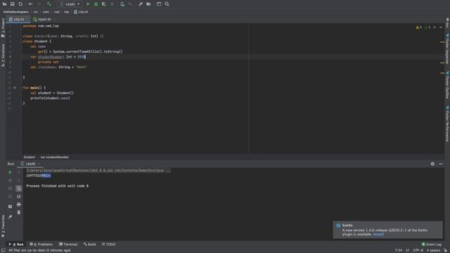Open the TODO tool window bottom tab

point(108,245)
